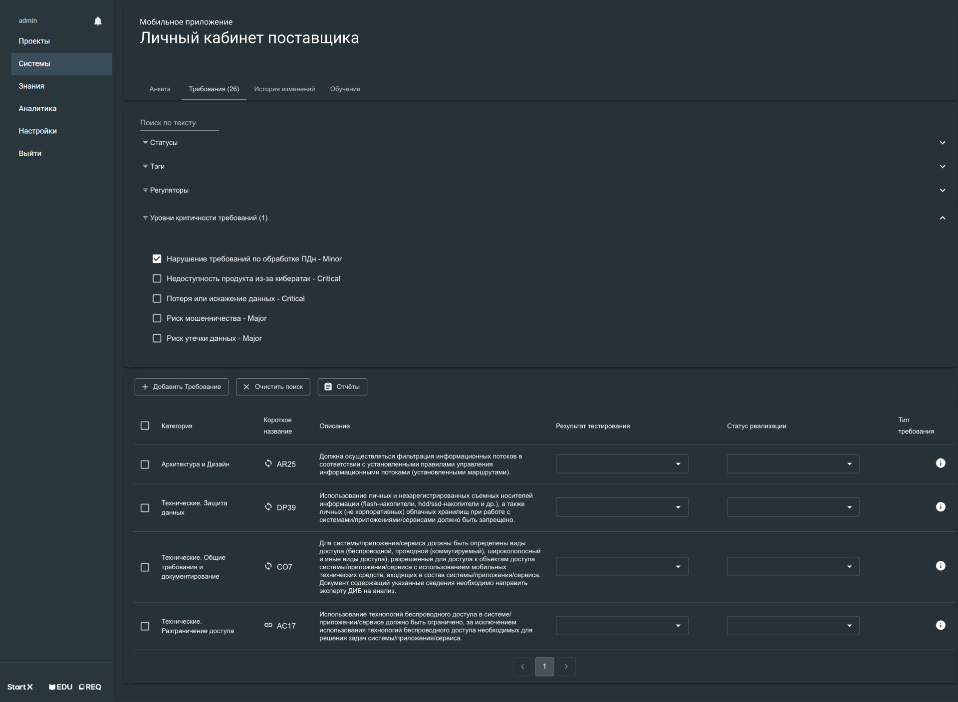
Task: Uncheck the ПДн Minor criticality filter
Action: click(x=157, y=258)
